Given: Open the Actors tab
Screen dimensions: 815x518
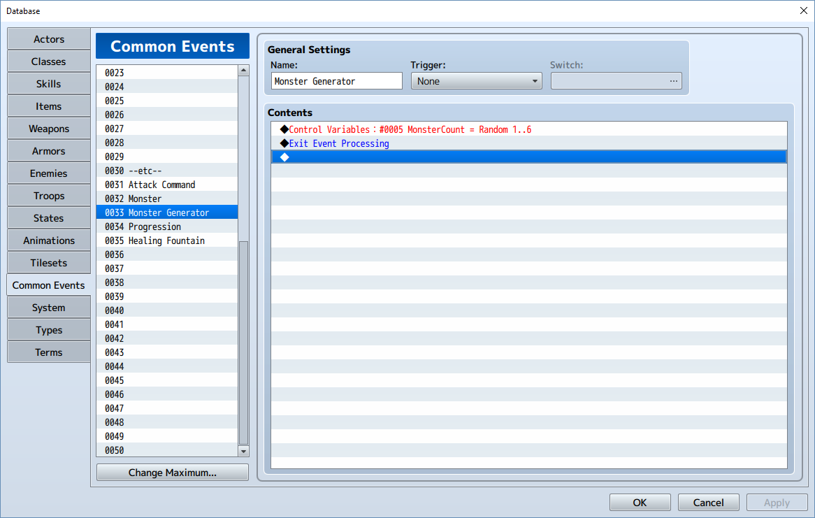Looking at the screenshot, I should [x=49, y=39].
